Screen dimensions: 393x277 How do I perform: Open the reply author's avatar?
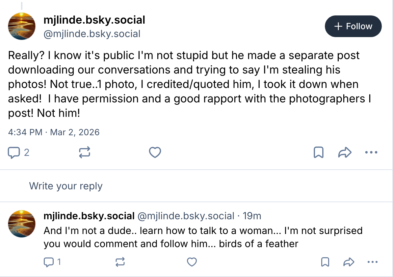tap(22, 224)
